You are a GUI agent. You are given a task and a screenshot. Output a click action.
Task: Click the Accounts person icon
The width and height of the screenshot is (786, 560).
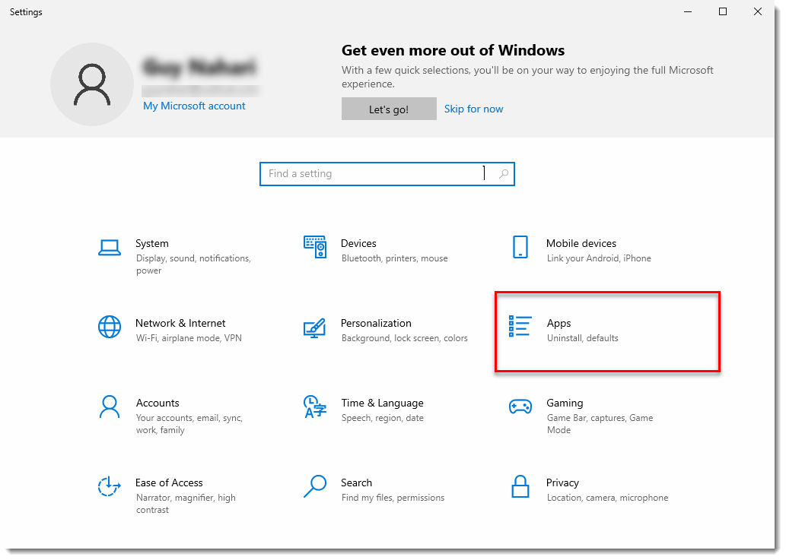[110, 407]
